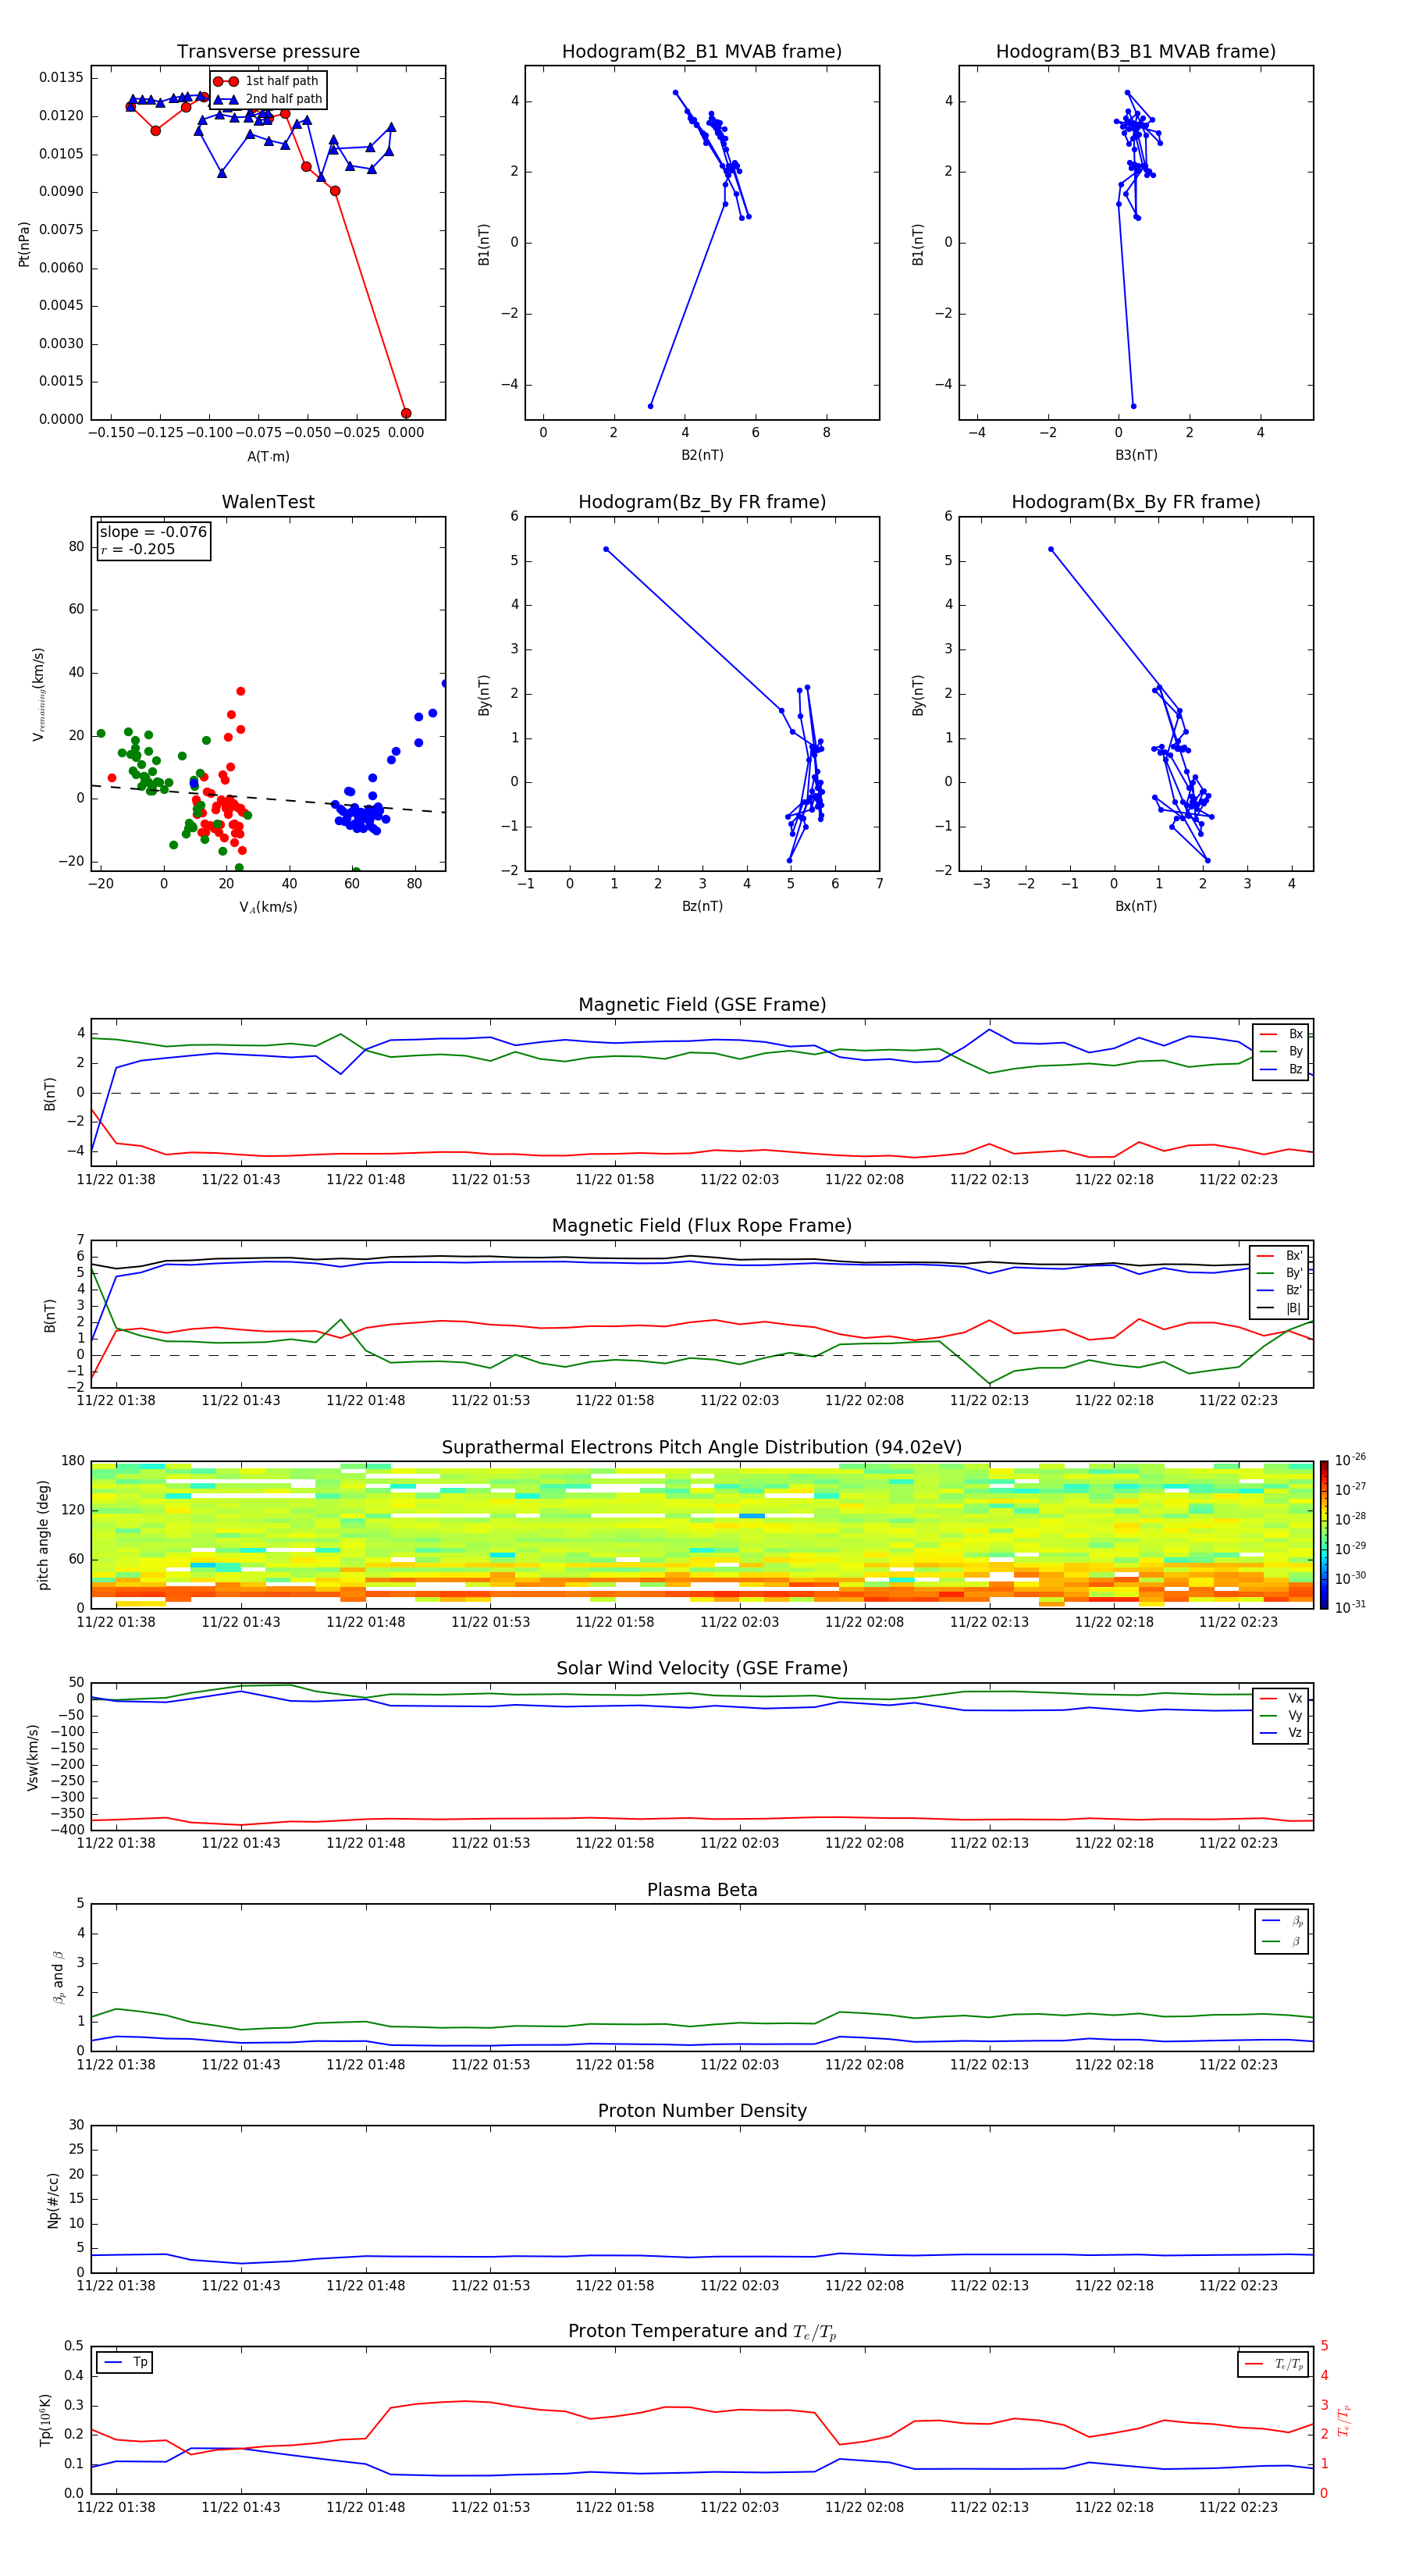This screenshot has width=1405, height=2576.
Task: Click the Hodogram(B2_B1 MVAB frame) title
Action: click(x=702, y=52)
